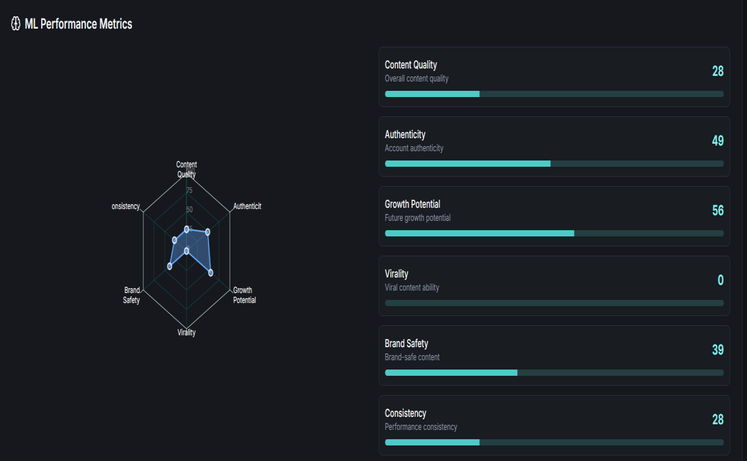Screen dimensions: 747x461
Task: Click the Growth Potential progress bar
Action: (554, 233)
